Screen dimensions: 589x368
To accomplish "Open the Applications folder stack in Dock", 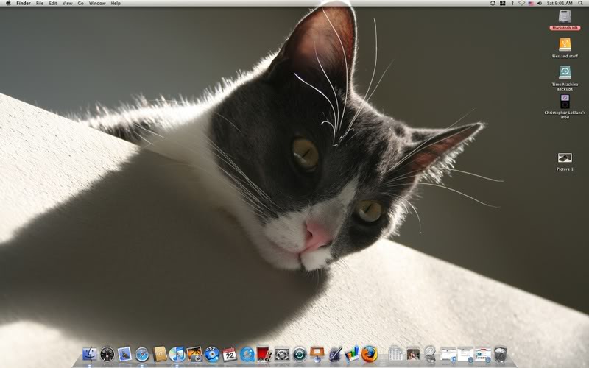I will click(x=395, y=354).
